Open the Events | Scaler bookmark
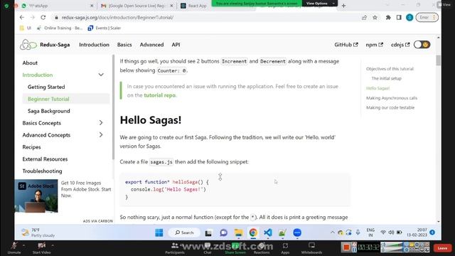455x256 pixels. click(105, 28)
